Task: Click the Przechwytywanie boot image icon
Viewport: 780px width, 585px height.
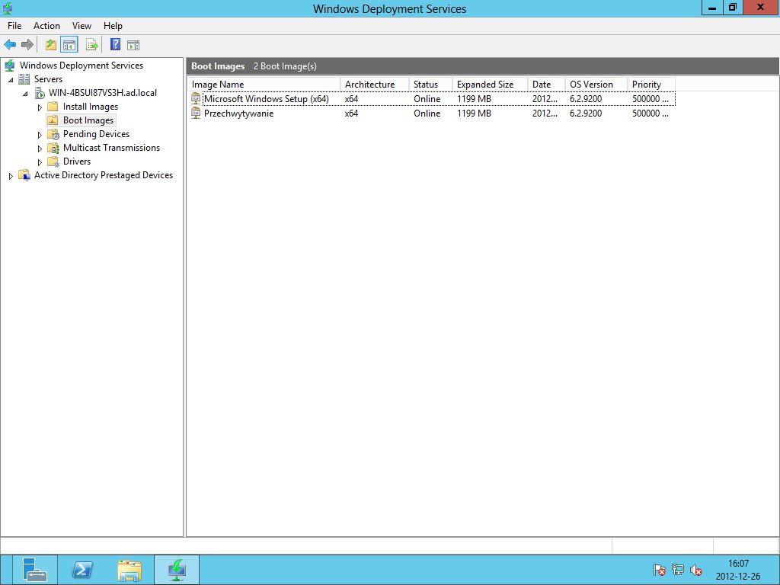Action: point(196,113)
